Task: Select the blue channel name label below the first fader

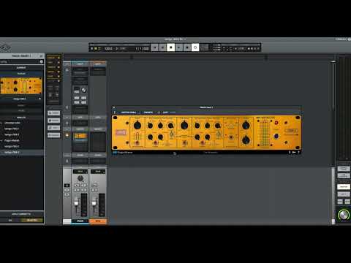Action: (80, 221)
